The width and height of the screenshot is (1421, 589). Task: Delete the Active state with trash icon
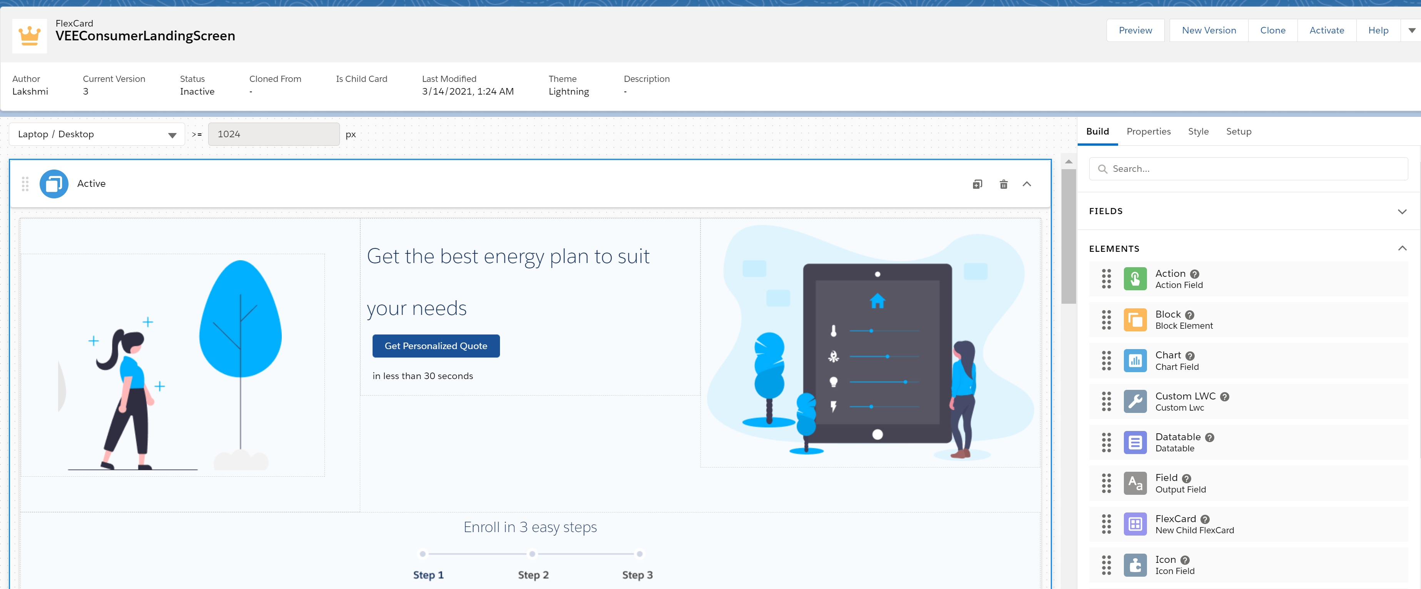coord(1003,184)
